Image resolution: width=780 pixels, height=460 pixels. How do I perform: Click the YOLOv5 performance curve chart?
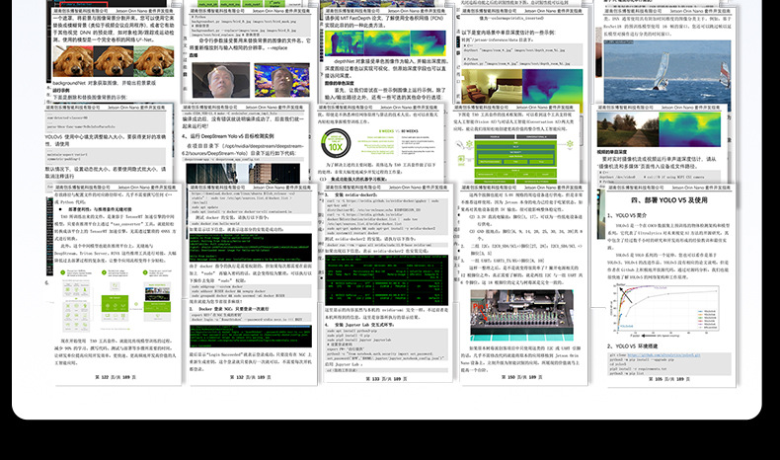click(x=664, y=311)
